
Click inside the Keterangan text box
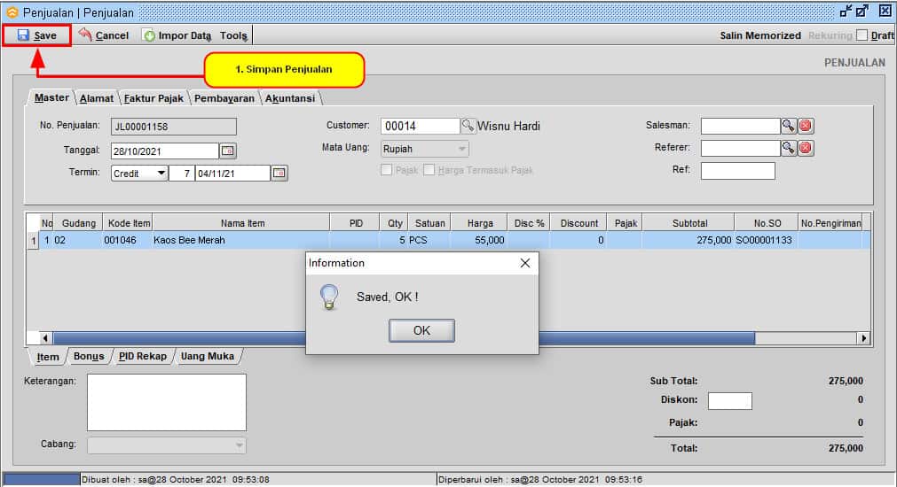point(166,402)
